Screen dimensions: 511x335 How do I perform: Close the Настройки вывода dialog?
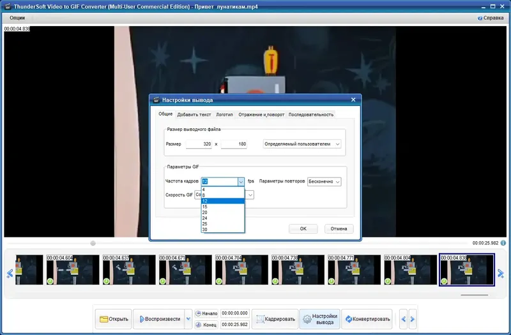353,100
